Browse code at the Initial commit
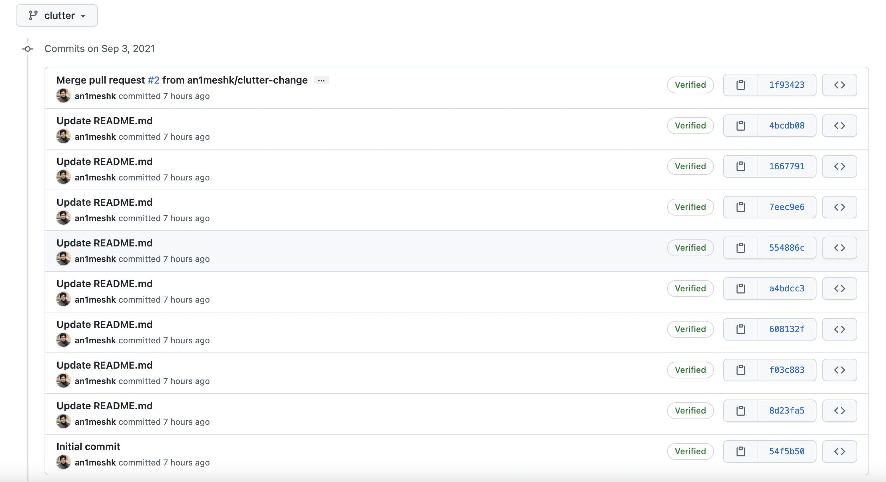The height and width of the screenshot is (482, 886). pyautogui.click(x=839, y=451)
